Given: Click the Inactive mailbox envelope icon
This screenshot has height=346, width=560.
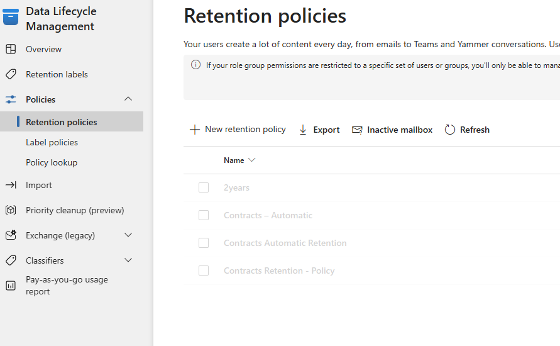Looking at the screenshot, I should point(357,130).
